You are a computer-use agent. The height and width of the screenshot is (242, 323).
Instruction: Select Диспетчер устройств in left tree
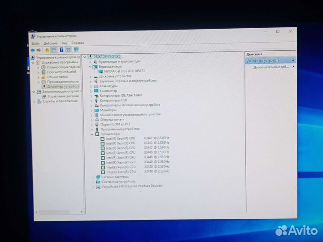click(63, 86)
